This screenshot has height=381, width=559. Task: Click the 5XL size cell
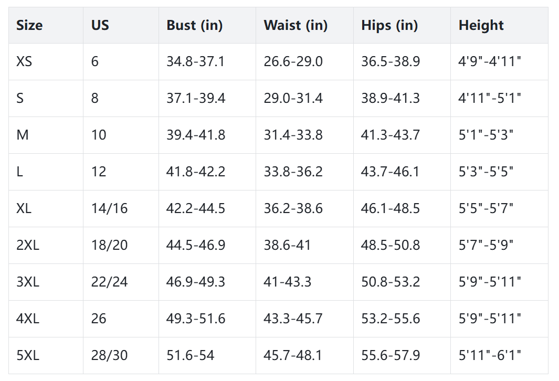click(28, 355)
